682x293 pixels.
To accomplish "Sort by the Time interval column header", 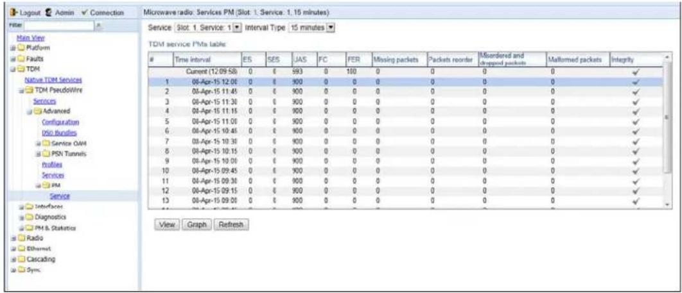I will pyautogui.click(x=207, y=60).
